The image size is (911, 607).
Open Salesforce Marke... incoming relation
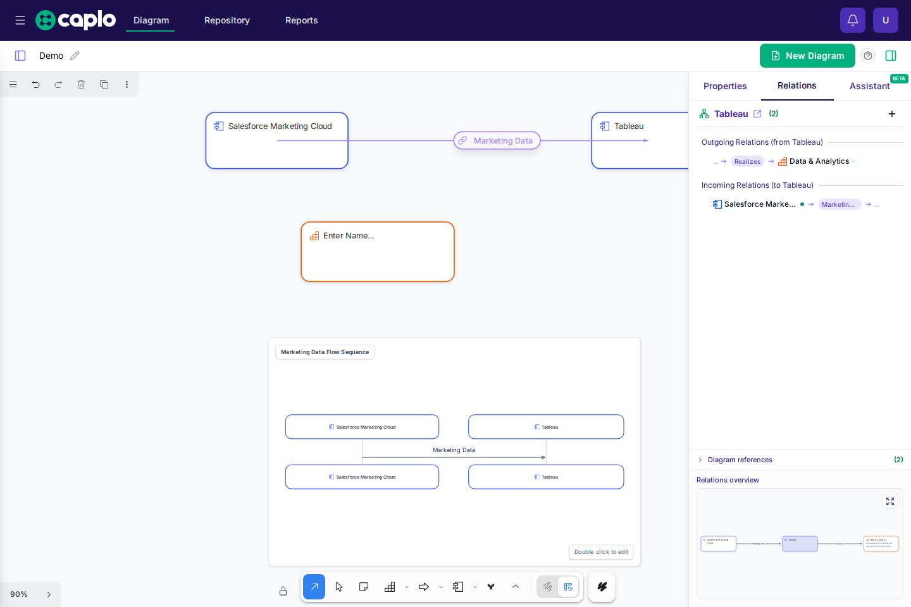(x=754, y=204)
